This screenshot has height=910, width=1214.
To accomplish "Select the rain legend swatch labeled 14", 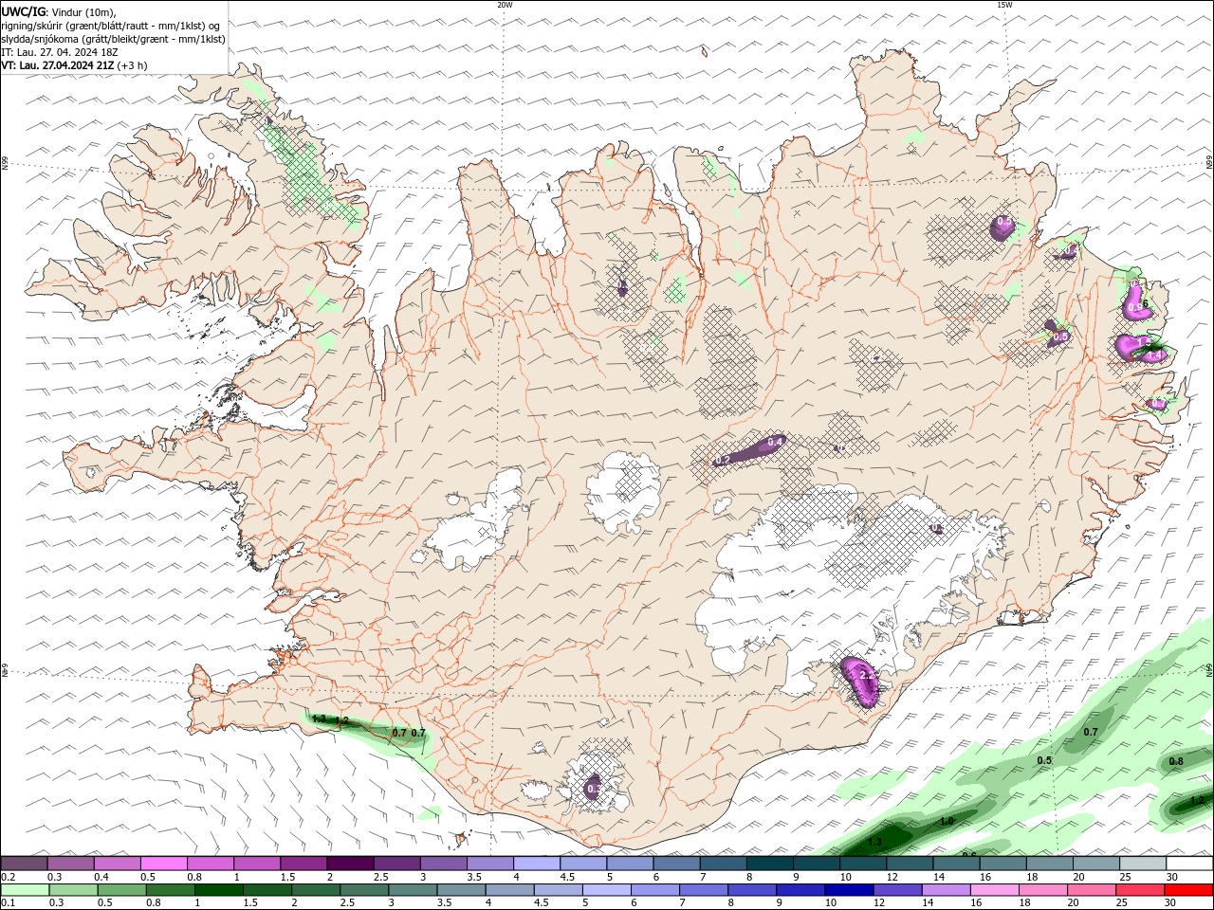I will (944, 890).
